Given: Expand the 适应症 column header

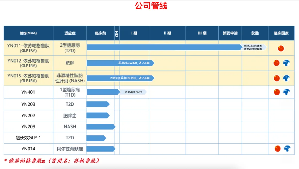Looking at the screenshot, I should (69, 33).
